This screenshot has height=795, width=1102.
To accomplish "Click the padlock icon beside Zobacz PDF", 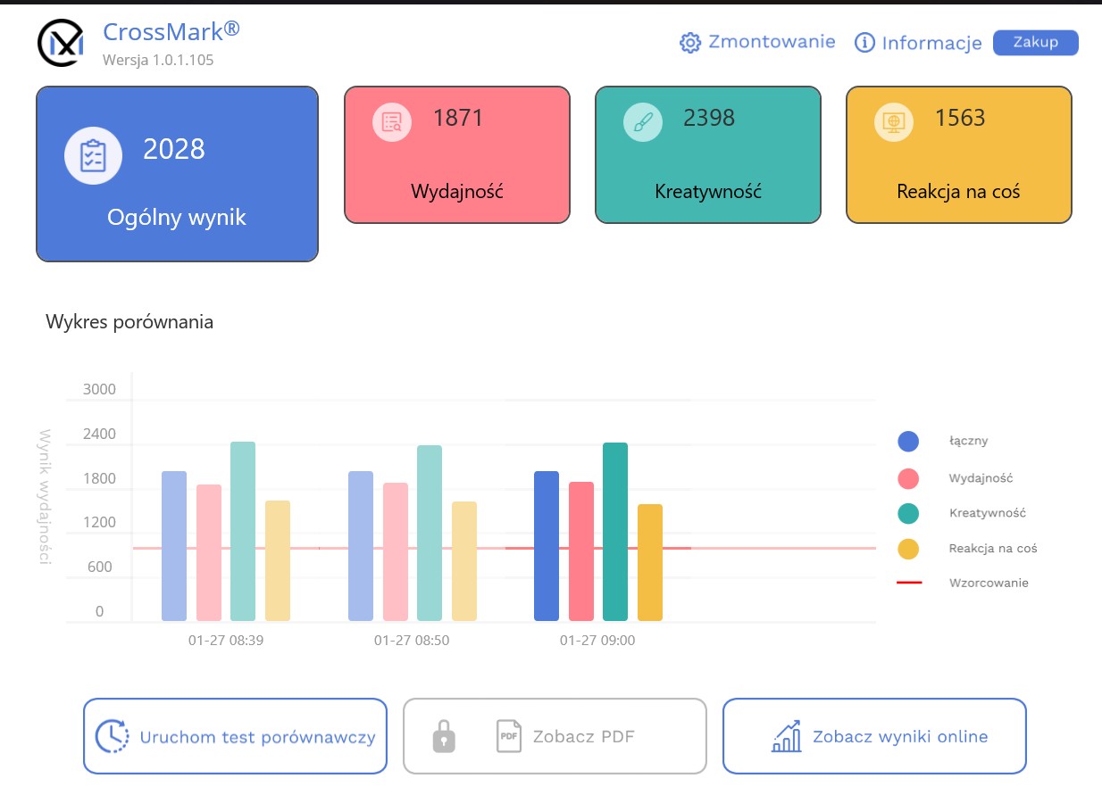I will 444,737.
